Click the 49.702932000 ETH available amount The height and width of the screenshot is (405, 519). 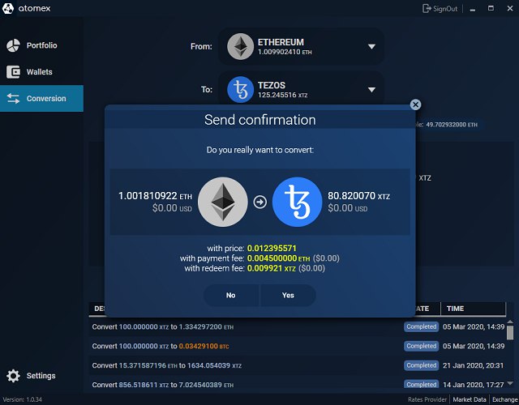point(452,125)
